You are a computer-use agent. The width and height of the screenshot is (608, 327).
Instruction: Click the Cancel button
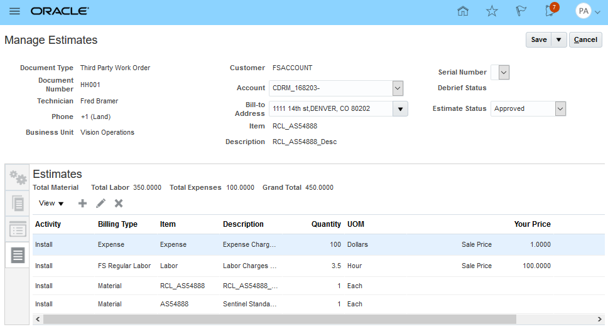click(x=585, y=40)
